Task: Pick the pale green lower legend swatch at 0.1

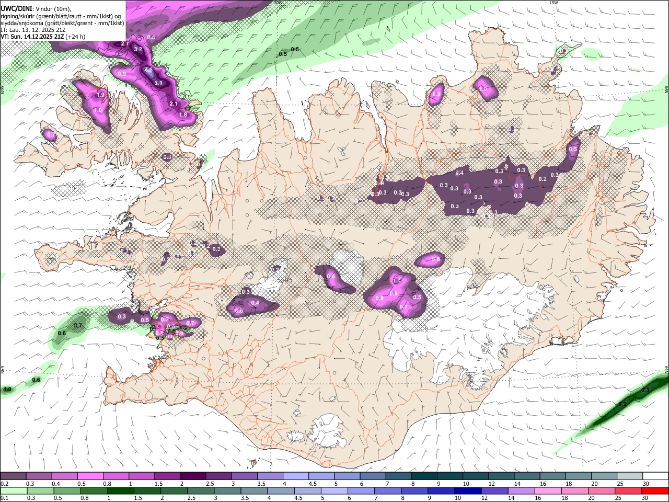Action: [x=14, y=490]
